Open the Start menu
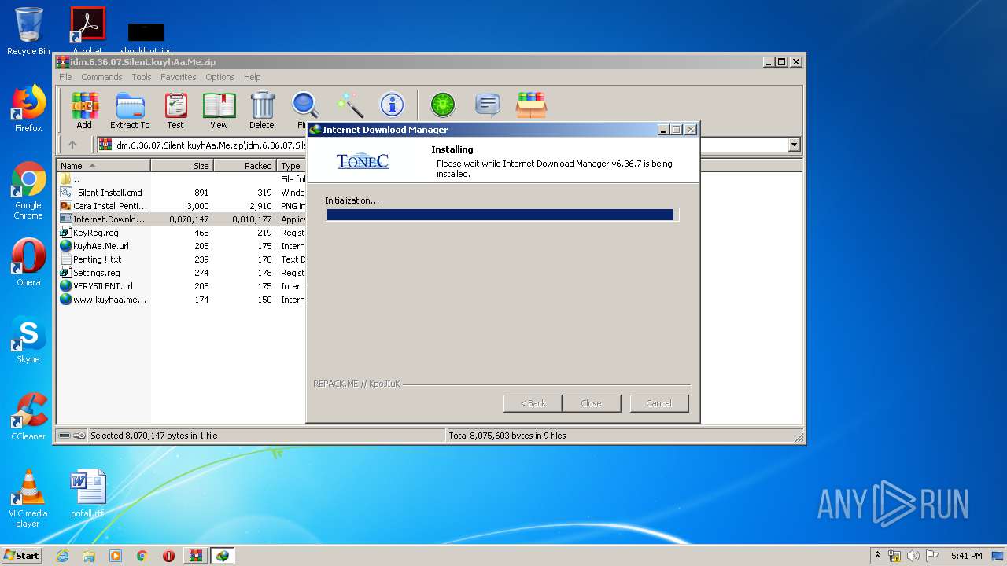Viewport: 1007px width, 566px height. coord(22,556)
